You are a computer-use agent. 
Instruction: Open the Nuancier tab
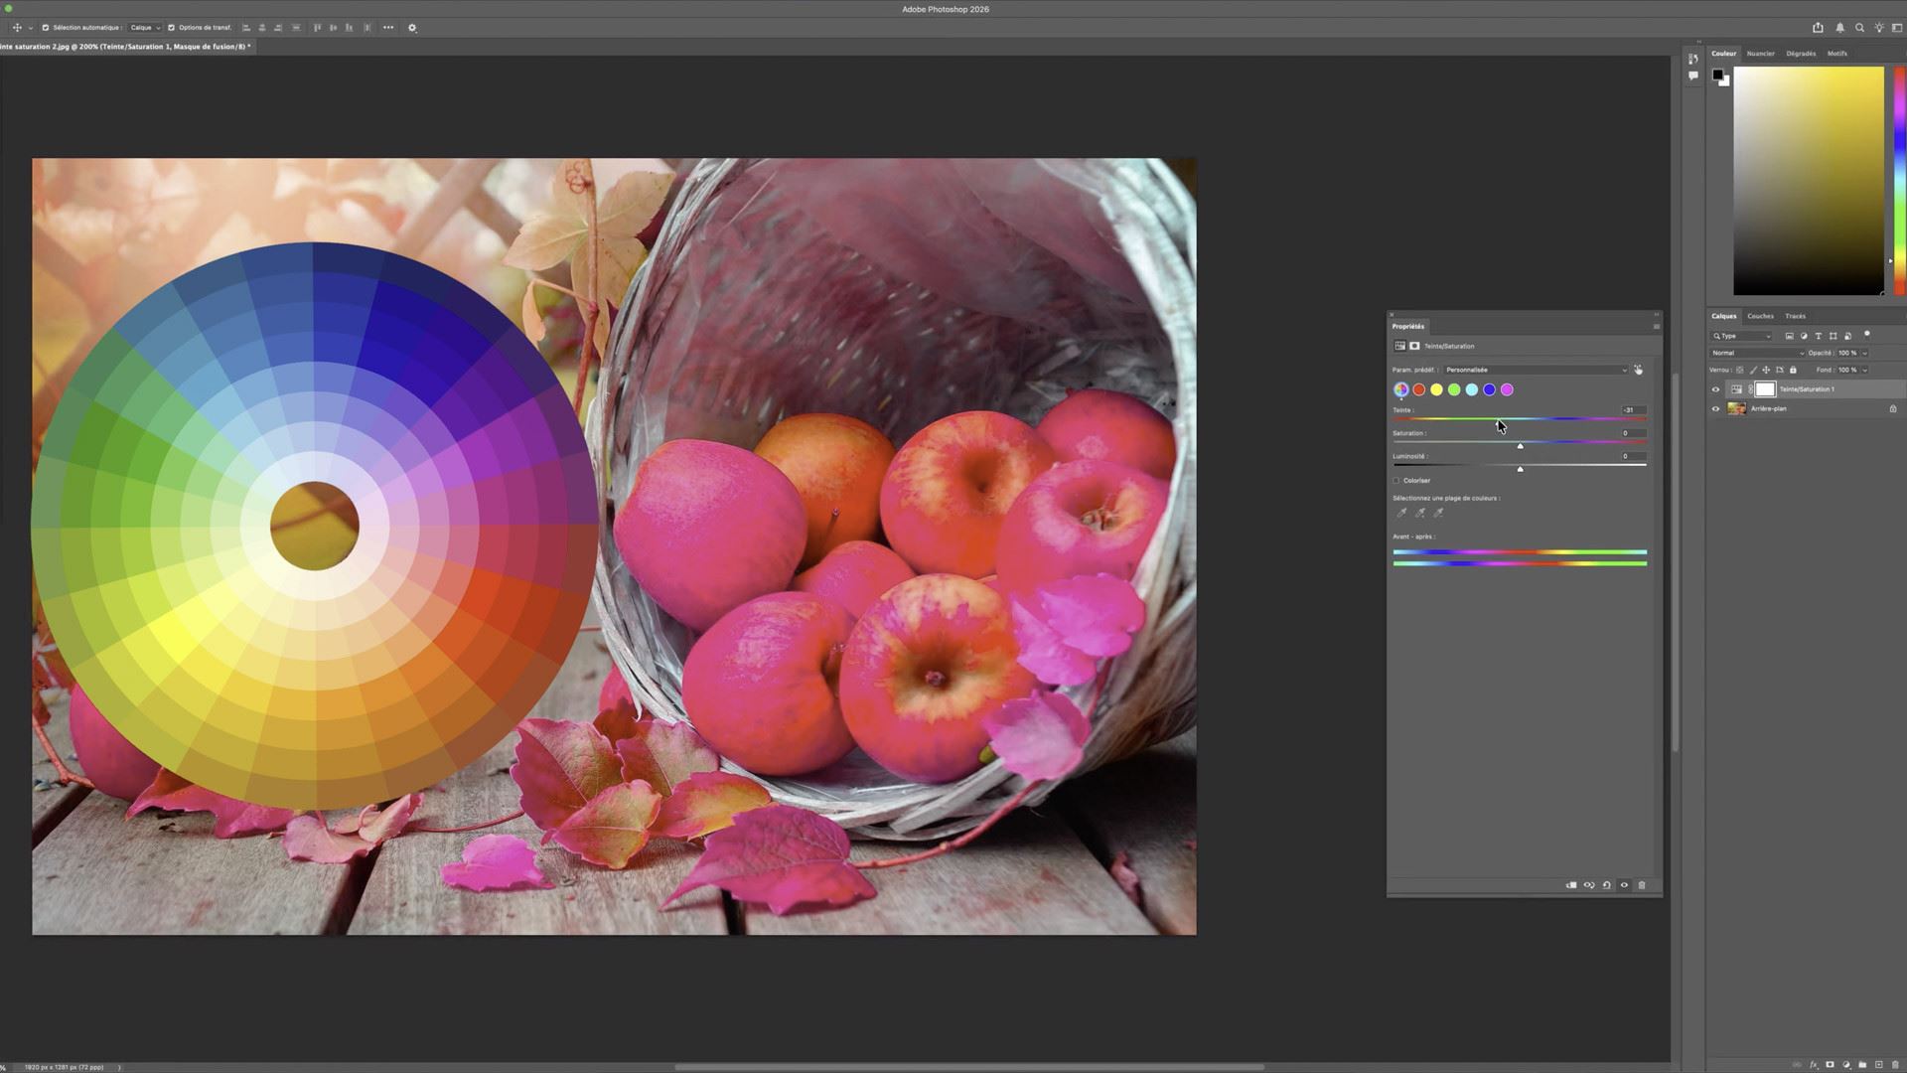coord(1760,54)
